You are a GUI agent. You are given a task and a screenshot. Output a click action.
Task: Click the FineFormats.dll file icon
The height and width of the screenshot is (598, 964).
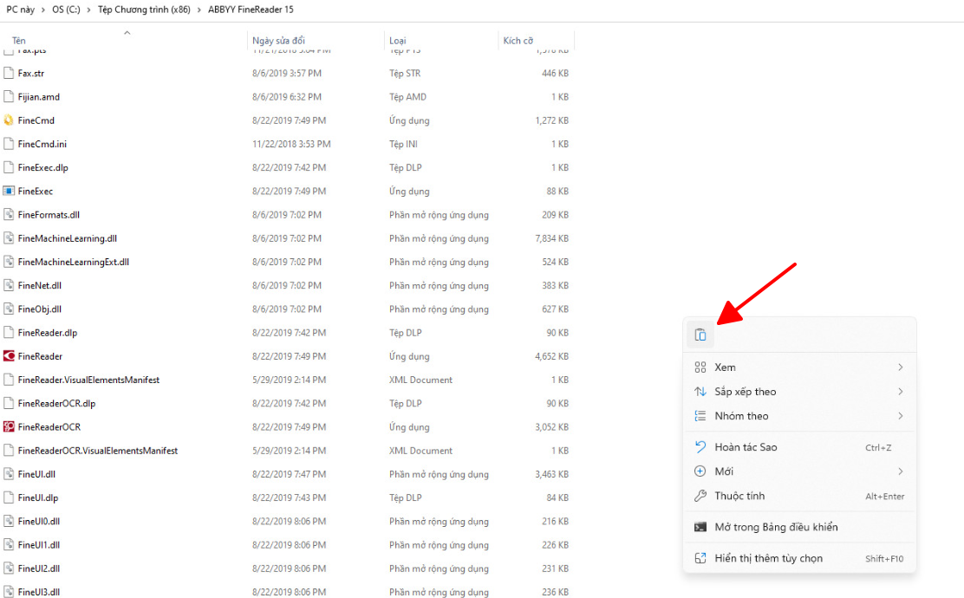(9, 214)
